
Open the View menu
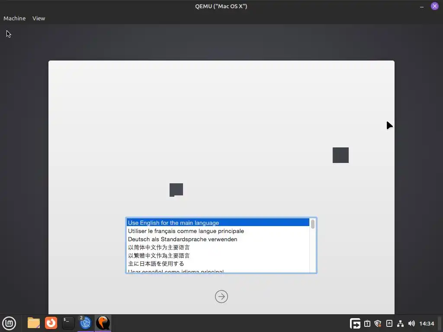pyautogui.click(x=39, y=18)
